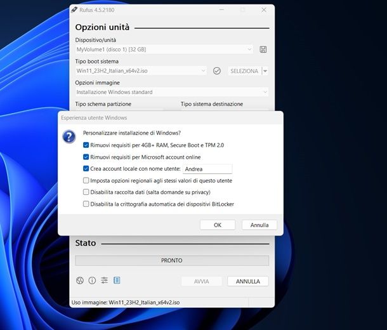Enable Disabilita crittografia automatica BitLocker checkbox

pyautogui.click(x=86, y=204)
